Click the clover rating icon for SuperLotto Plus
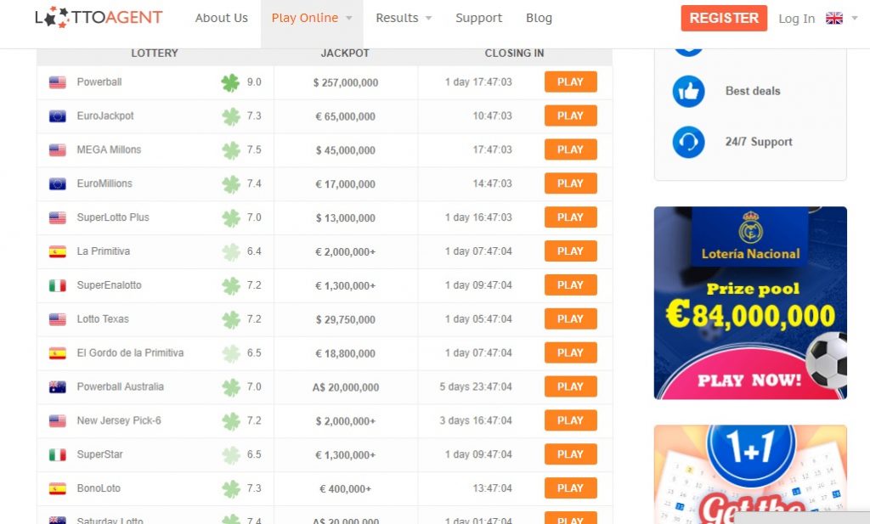The height and width of the screenshot is (524, 870). pyautogui.click(x=231, y=218)
